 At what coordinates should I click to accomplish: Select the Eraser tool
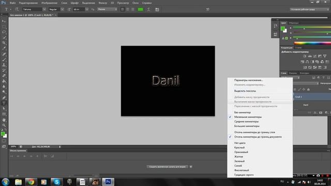coord(4,76)
